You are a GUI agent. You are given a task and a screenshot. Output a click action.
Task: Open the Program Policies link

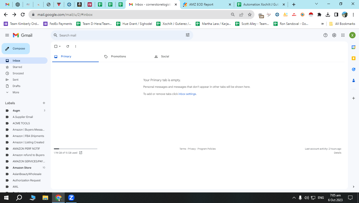(206, 149)
